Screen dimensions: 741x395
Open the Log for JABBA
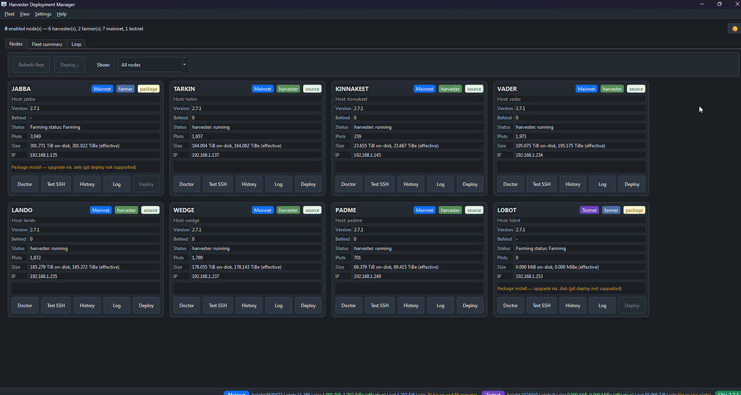[x=117, y=184]
